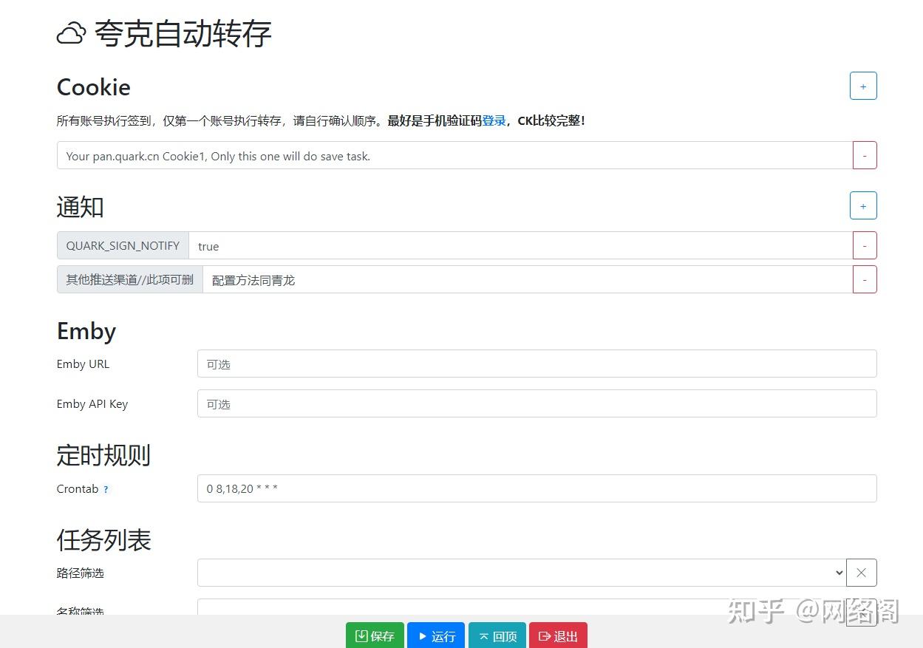Remove the first Cookie row with its - button

click(x=865, y=155)
